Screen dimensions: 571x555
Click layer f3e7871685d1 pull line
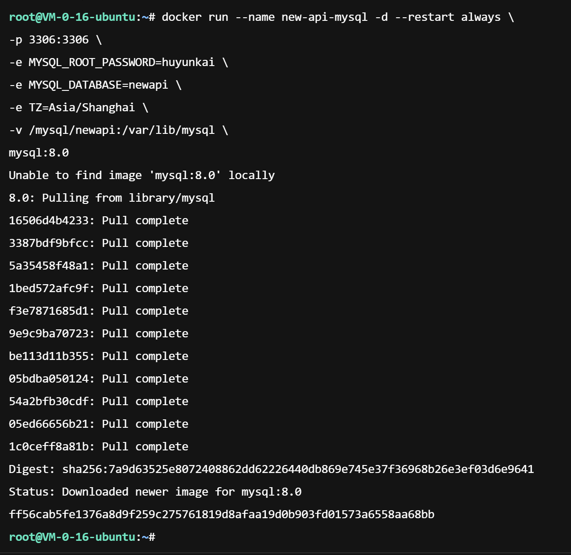(x=98, y=311)
